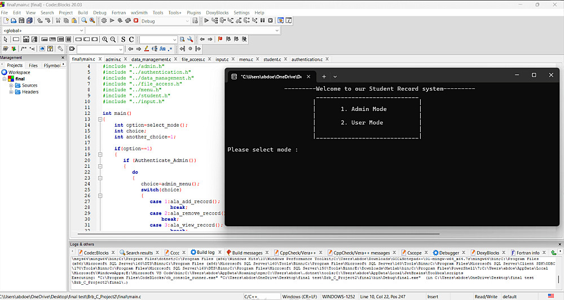Screen dimensions: 564x300
Task: Open the Build messages log tab
Action: (x=246, y=253)
